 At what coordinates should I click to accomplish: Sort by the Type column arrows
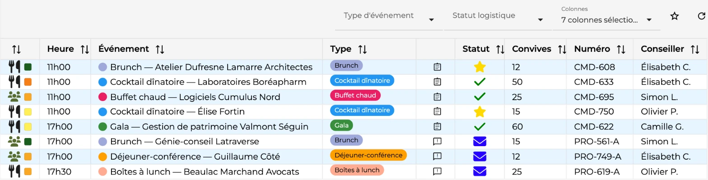(x=363, y=49)
